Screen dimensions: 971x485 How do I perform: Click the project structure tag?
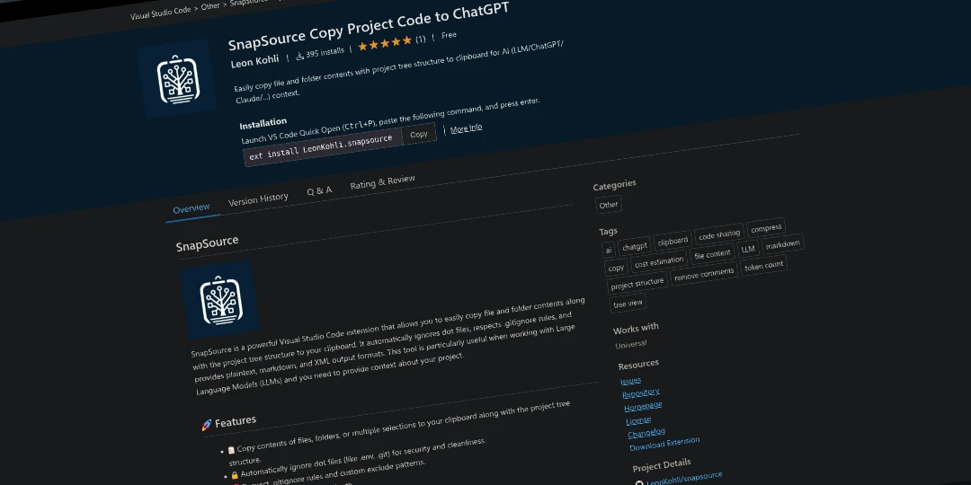pos(637,284)
